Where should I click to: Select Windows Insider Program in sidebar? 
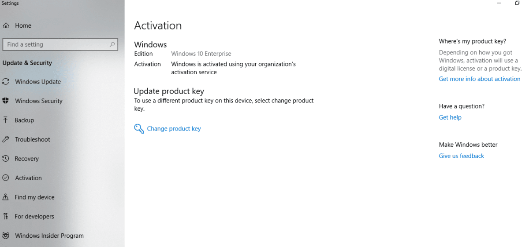pos(49,236)
